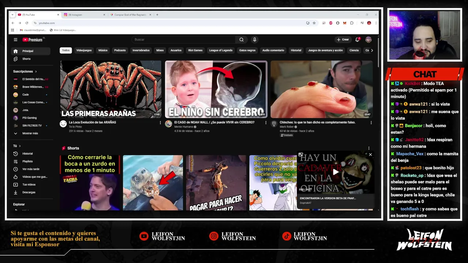Expand the Tú section chevron

(20, 146)
